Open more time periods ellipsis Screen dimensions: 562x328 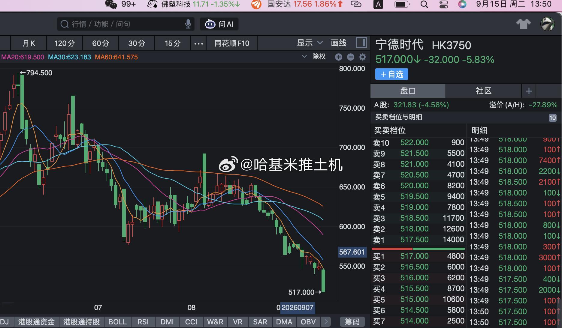198,43
